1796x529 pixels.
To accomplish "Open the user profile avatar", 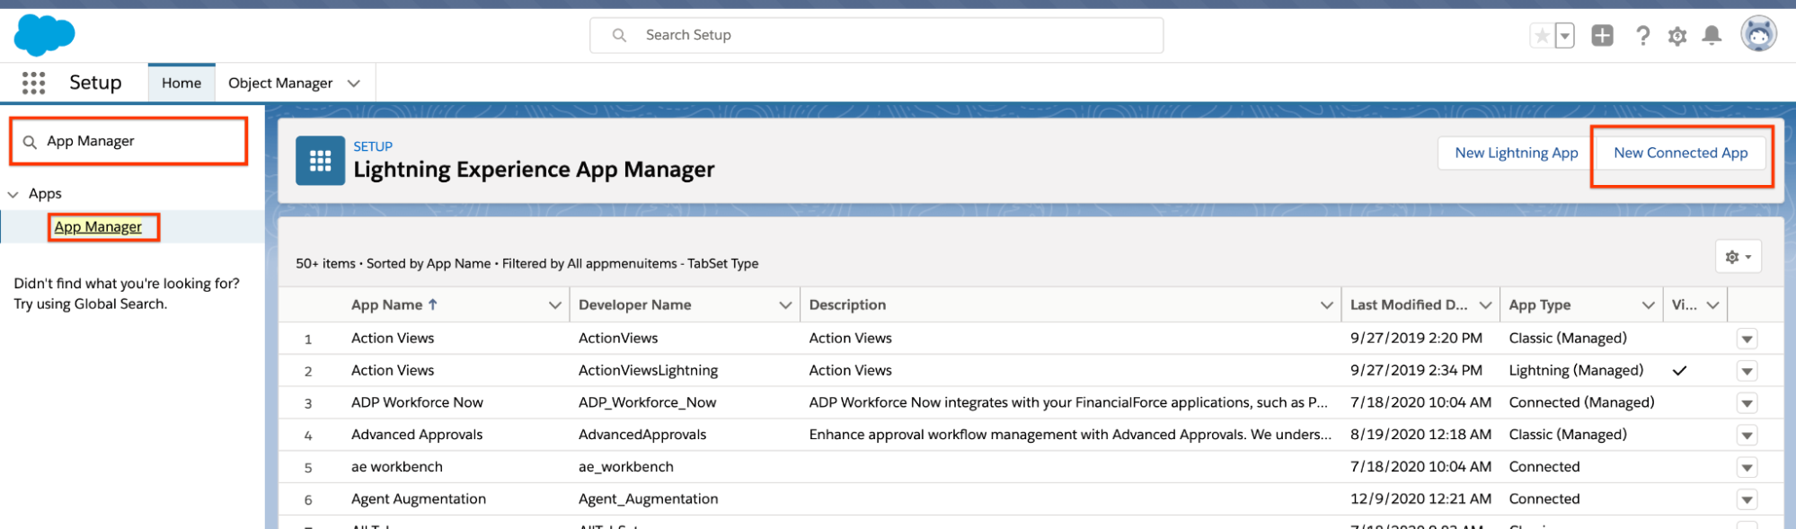I will pyautogui.click(x=1758, y=35).
